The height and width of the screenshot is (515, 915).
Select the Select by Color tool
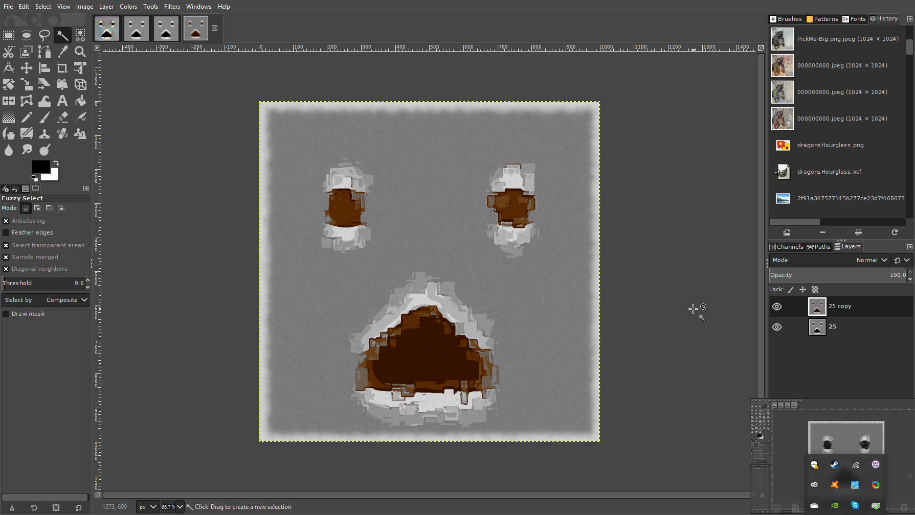click(80, 35)
